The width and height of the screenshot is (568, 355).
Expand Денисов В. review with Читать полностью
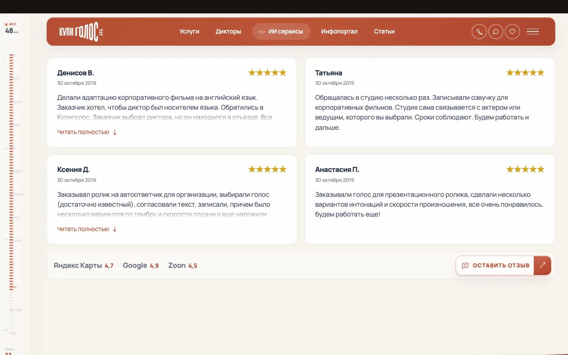point(87,132)
